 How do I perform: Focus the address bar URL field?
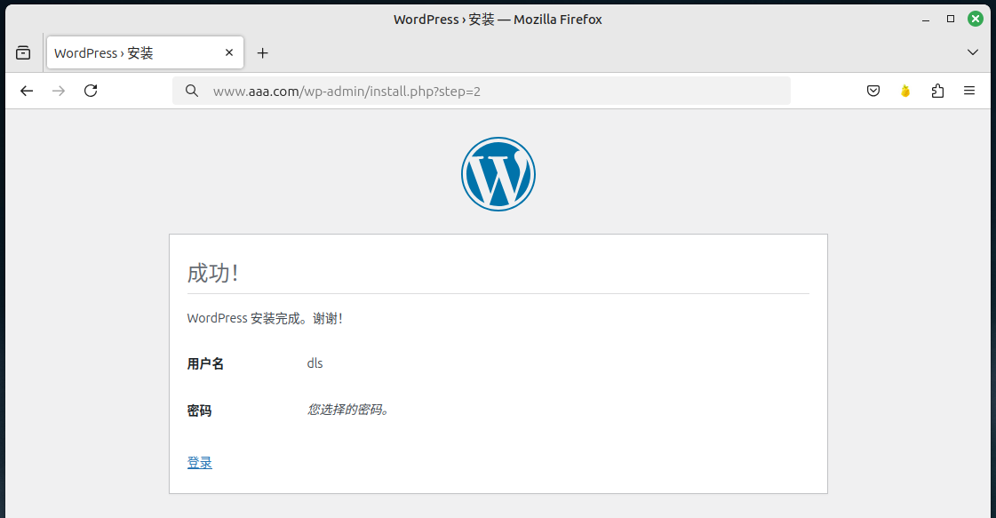[x=482, y=91]
